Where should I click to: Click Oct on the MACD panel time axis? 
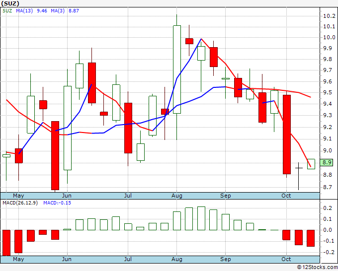point(286,259)
